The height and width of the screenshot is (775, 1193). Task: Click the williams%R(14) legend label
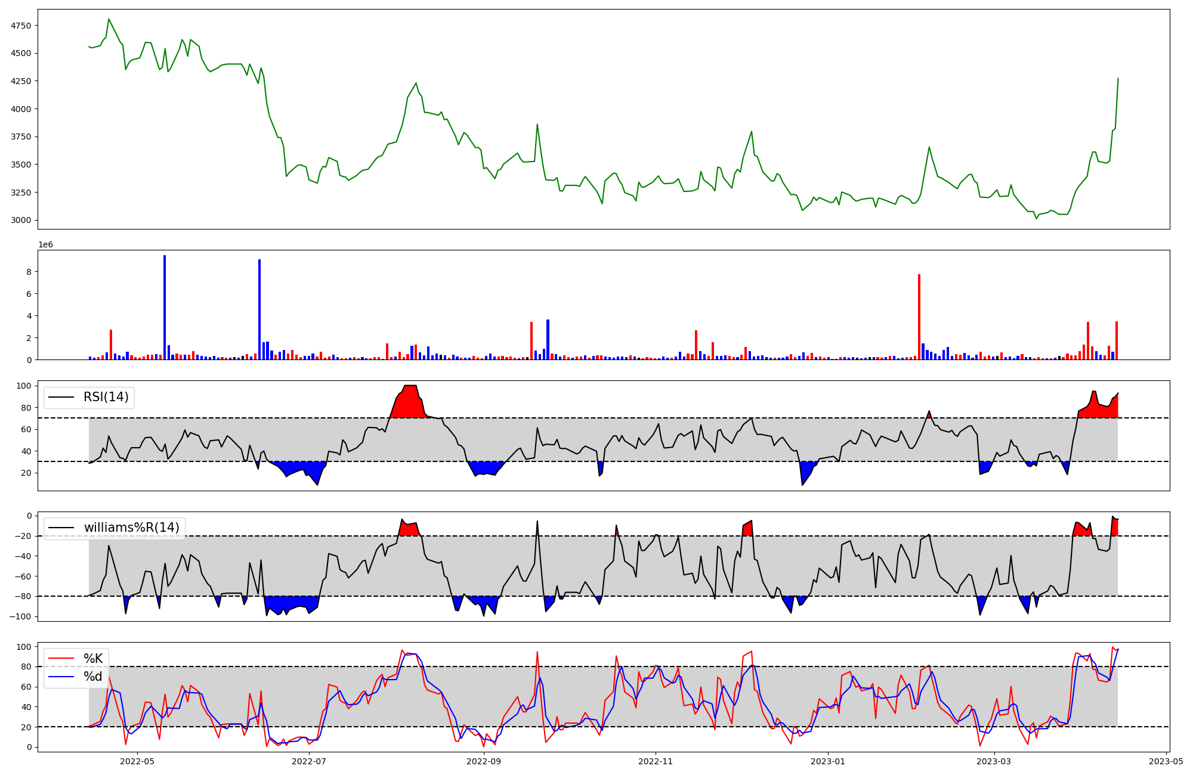(x=131, y=528)
